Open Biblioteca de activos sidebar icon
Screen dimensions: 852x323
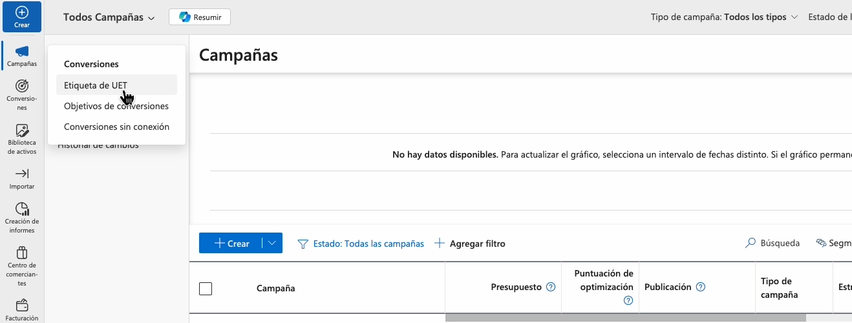click(x=22, y=130)
